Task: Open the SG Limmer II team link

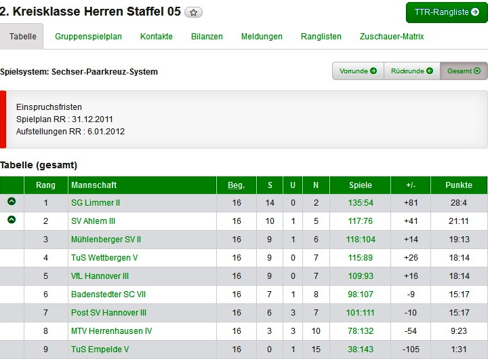Action: [x=96, y=203]
